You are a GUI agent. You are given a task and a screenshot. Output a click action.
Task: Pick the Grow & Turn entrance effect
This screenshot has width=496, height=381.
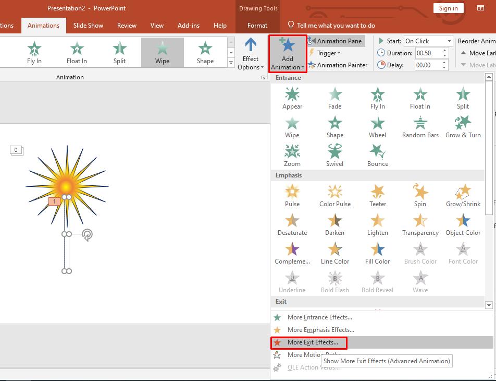click(x=463, y=127)
